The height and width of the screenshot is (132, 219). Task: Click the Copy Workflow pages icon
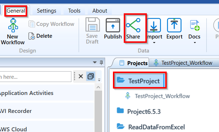[x=32, y=24]
